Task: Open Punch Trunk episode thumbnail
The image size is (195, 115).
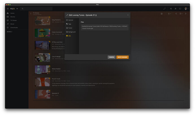Action: pyautogui.click(x=42, y=82)
